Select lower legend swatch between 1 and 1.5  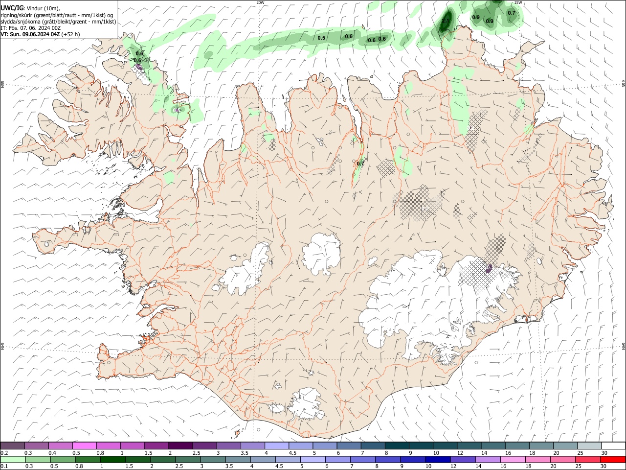tap(112, 459)
